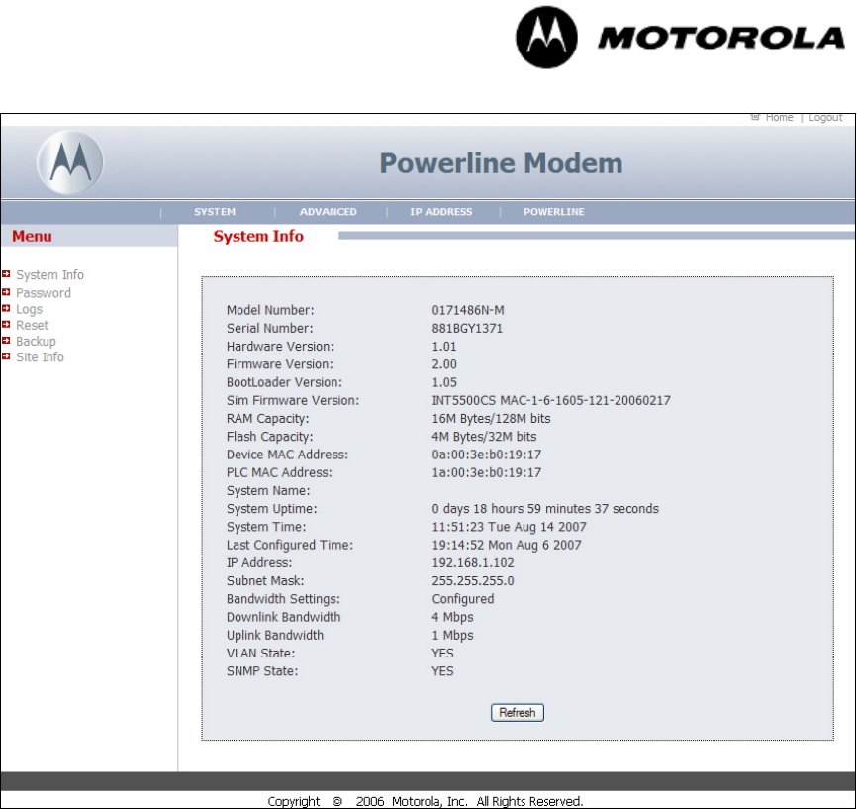Viewport: 857px width, 809px height.
Task: Click the black Motorola logo at the top right
Action: tap(681, 38)
